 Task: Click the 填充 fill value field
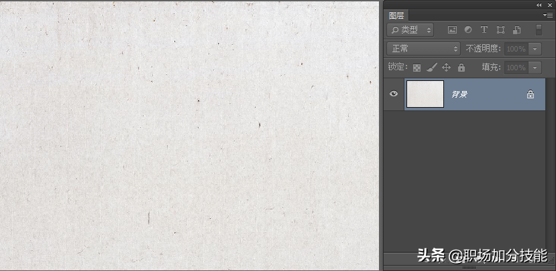coord(516,68)
